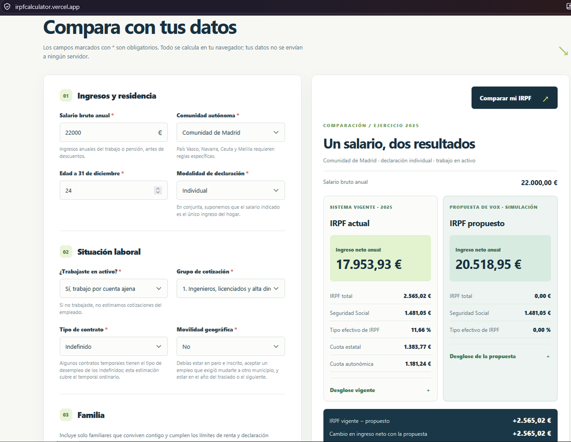Click the Edad a 31 de diciembre field
Viewport: 571px width, 442px height.
coord(113,190)
